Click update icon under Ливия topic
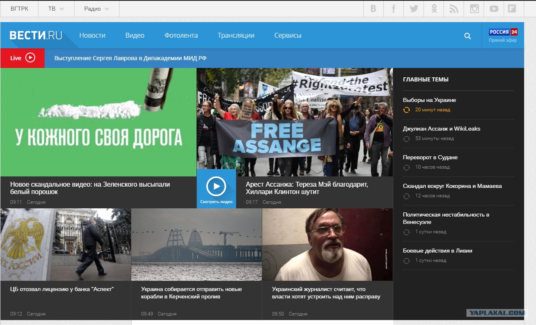 coord(406,260)
